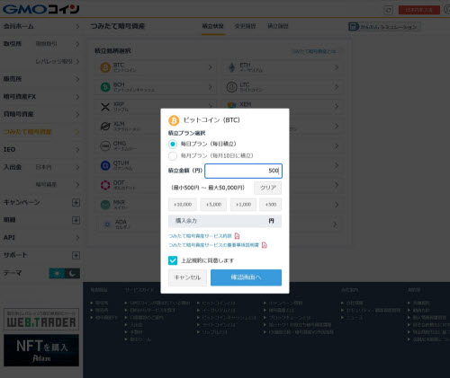Click the Bitcoin icon in the dialog header
The height and width of the screenshot is (378, 450).
(174, 120)
